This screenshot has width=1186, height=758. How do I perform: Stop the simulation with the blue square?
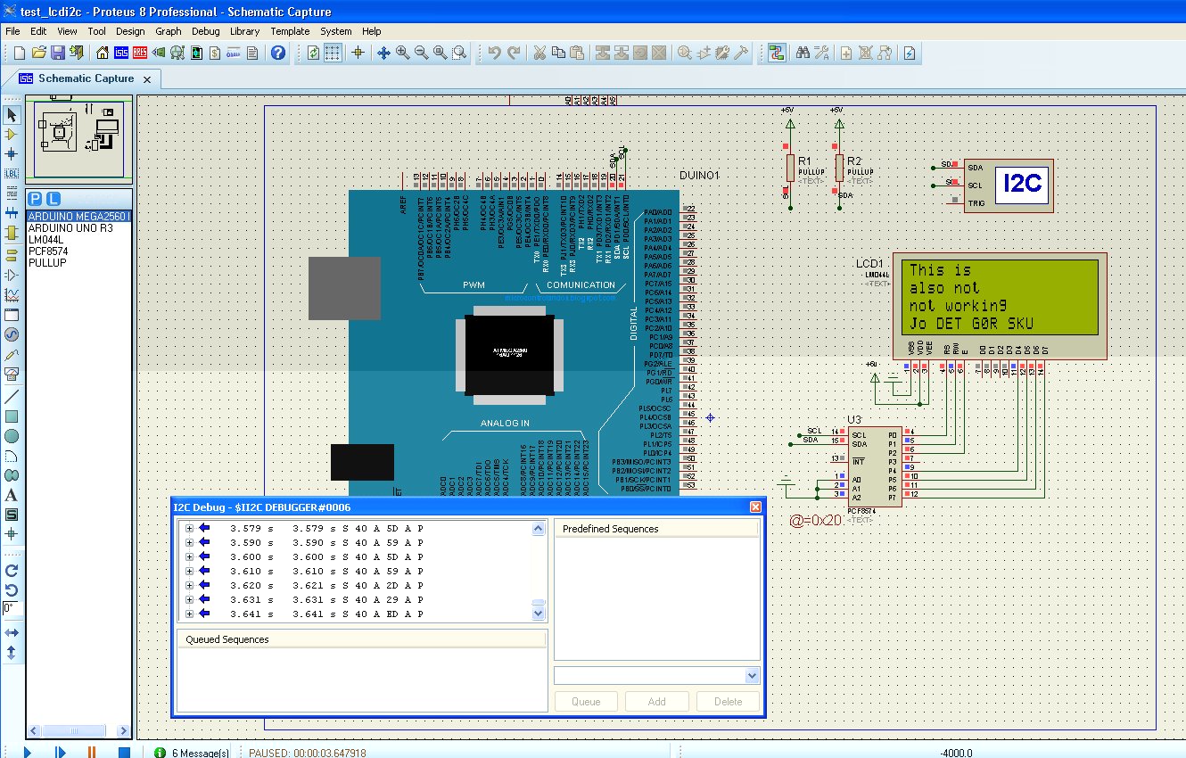[125, 753]
